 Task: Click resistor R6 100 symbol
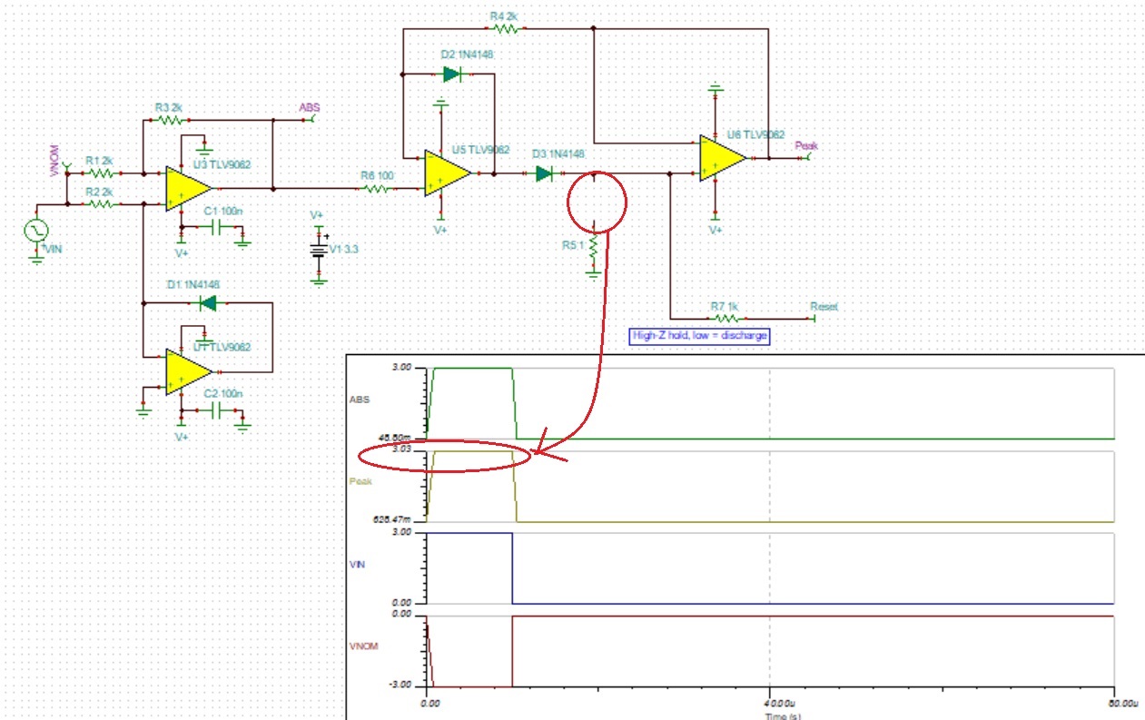(377, 189)
